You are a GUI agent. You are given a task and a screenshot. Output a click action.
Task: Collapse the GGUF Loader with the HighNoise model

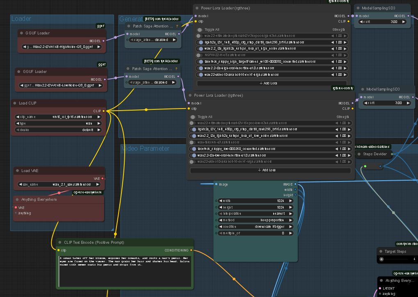click(21, 33)
